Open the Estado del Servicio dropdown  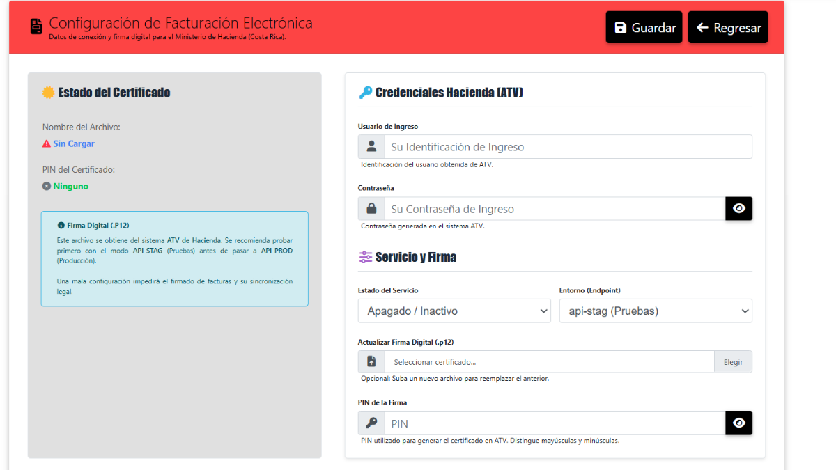(x=454, y=311)
